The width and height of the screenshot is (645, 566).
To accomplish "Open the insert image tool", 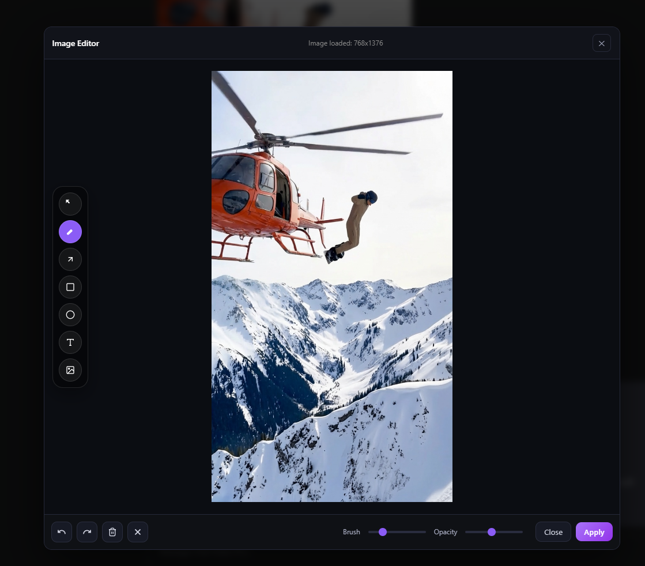I will [x=70, y=370].
